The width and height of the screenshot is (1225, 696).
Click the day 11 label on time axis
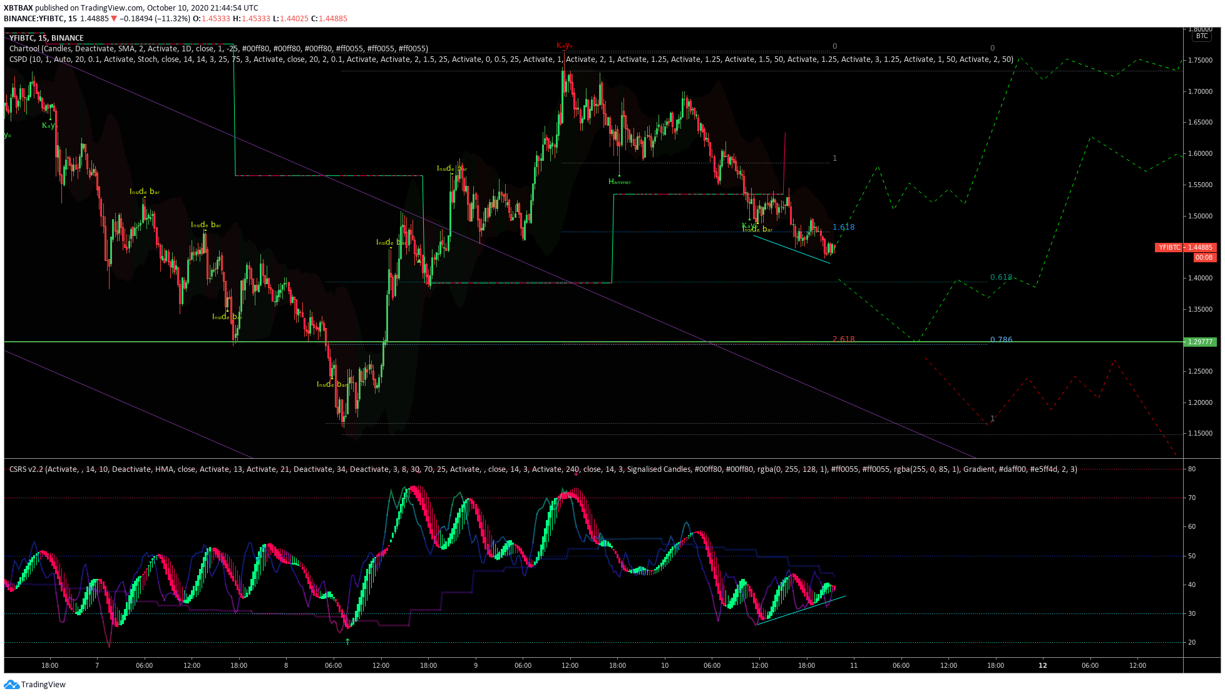[x=854, y=665]
